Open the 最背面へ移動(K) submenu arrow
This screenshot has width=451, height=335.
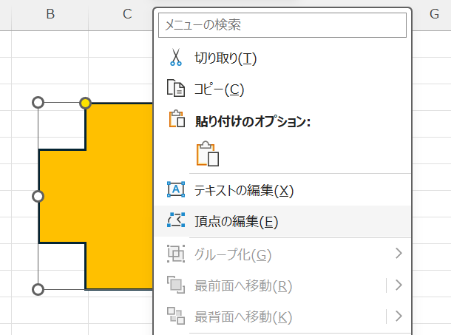(x=399, y=317)
